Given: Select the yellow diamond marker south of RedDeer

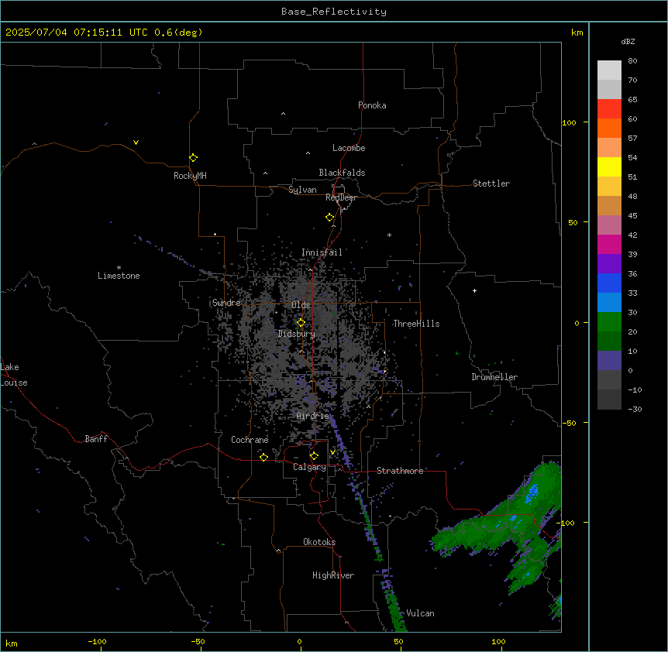Looking at the screenshot, I should 329,218.
